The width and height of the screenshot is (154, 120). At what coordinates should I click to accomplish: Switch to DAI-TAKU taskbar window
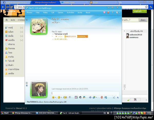(x=46, y=113)
